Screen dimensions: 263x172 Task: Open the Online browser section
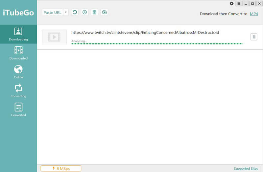pos(18,72)
